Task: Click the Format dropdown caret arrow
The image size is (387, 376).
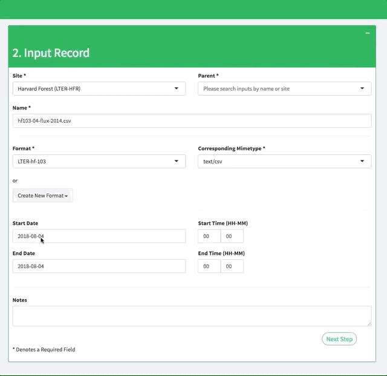Action: tap(177, 161)
